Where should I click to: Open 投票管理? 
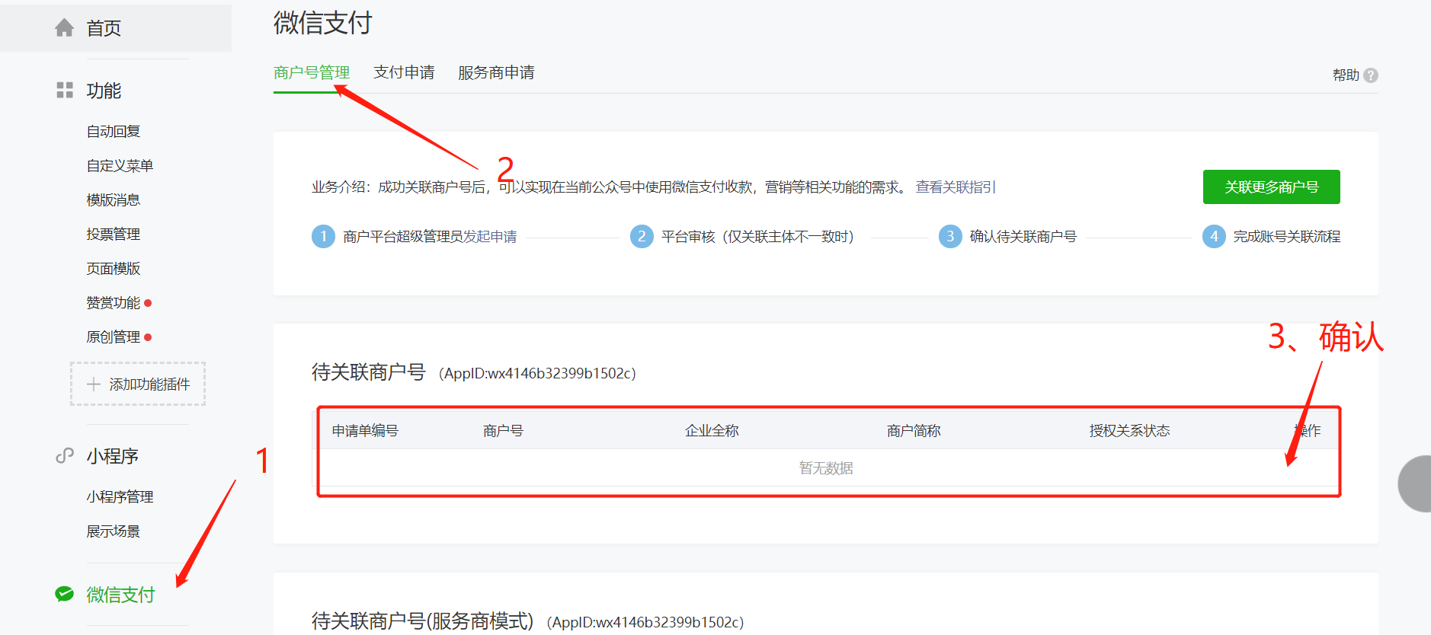click(x=114, y=234)
